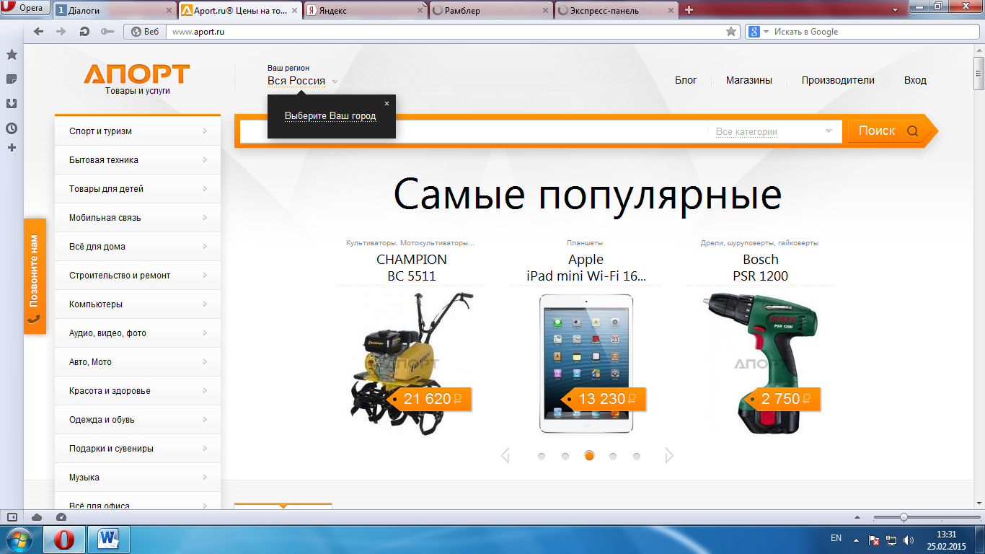Expand the Бытовая техника category
Image resolution: width=985 pixels, height=554 pixels.
click(138, 160)
